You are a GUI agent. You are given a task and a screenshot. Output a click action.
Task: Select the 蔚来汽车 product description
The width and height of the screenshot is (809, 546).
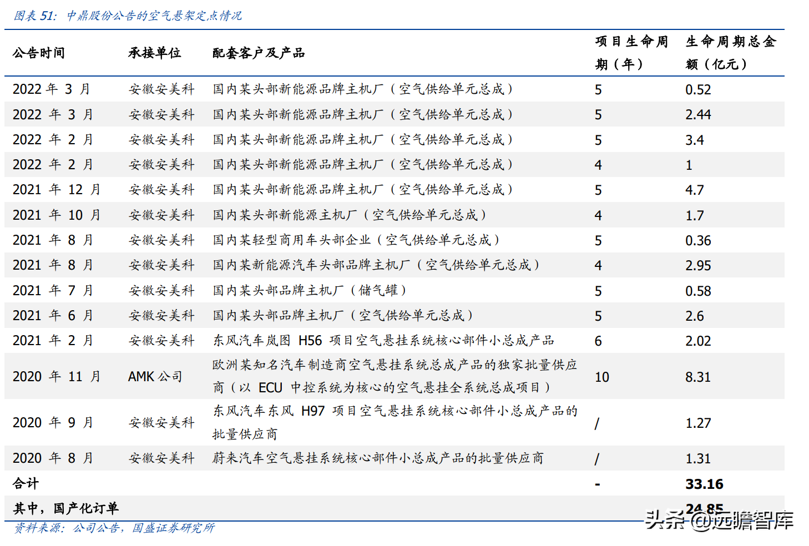point(378,458)
